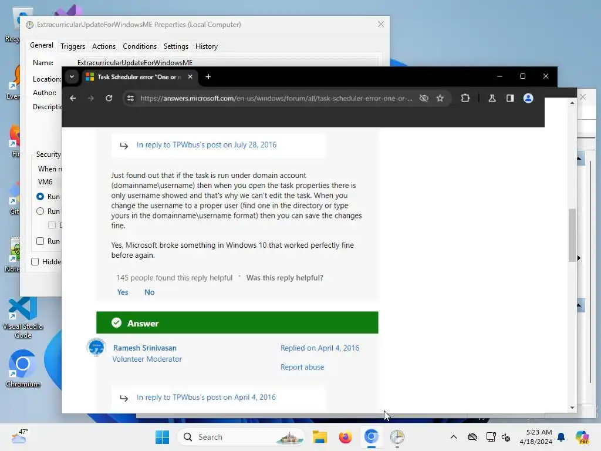The height and width of the screenshot is (451, 601).
Task: Click '145 people found this reply helpful'
Action: tap(174, 278)
